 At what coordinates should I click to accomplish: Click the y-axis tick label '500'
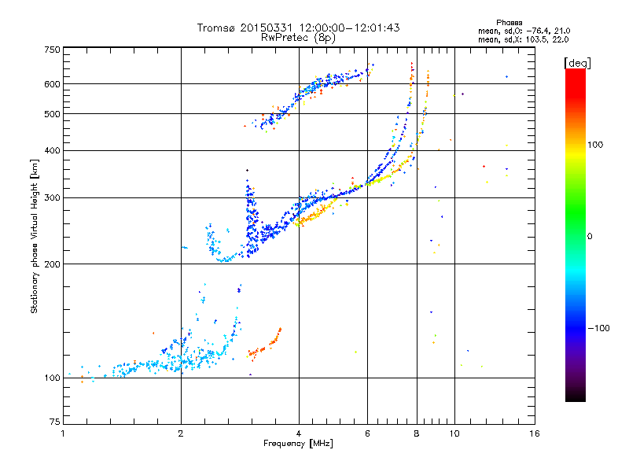click(x=52, y=114)
